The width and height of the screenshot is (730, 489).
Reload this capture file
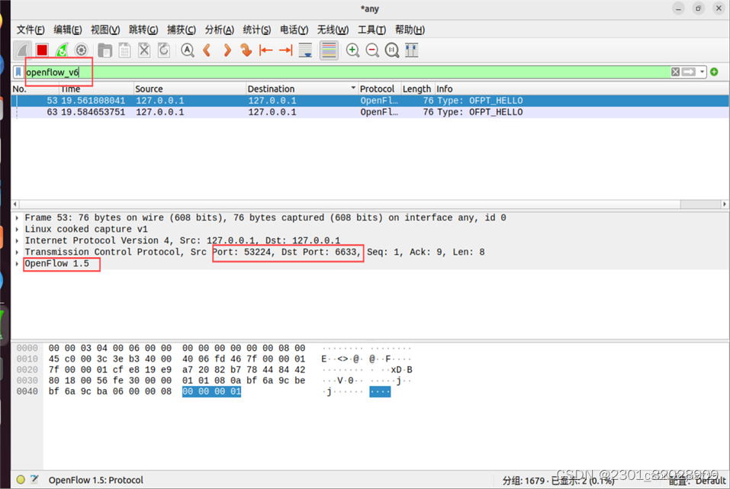[x=163, y=50]
